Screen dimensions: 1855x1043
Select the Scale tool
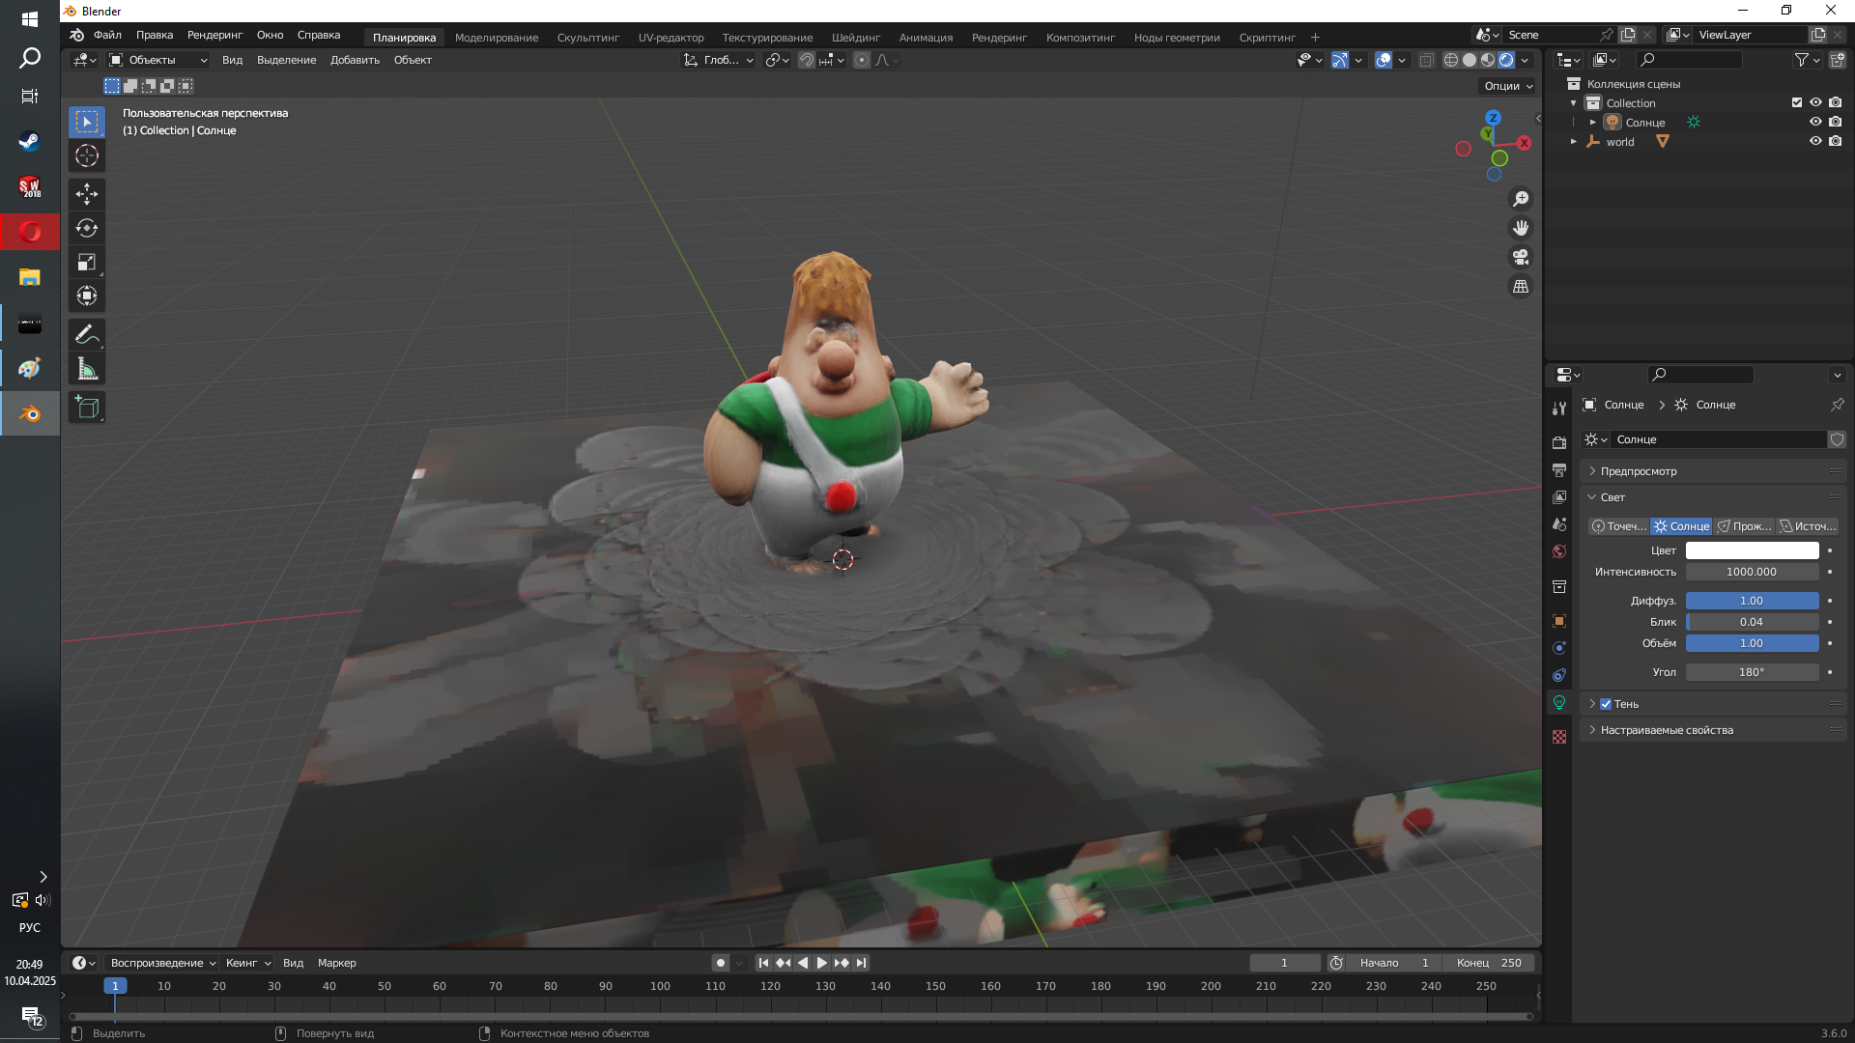point(87,262)
